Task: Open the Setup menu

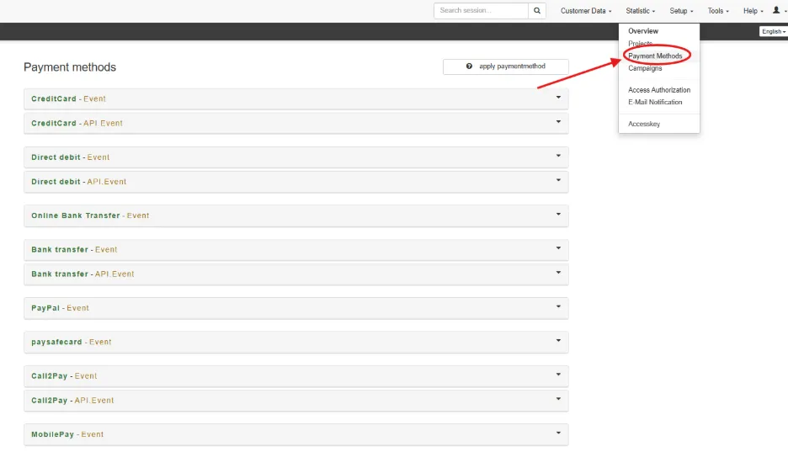Action: point(681,11)
